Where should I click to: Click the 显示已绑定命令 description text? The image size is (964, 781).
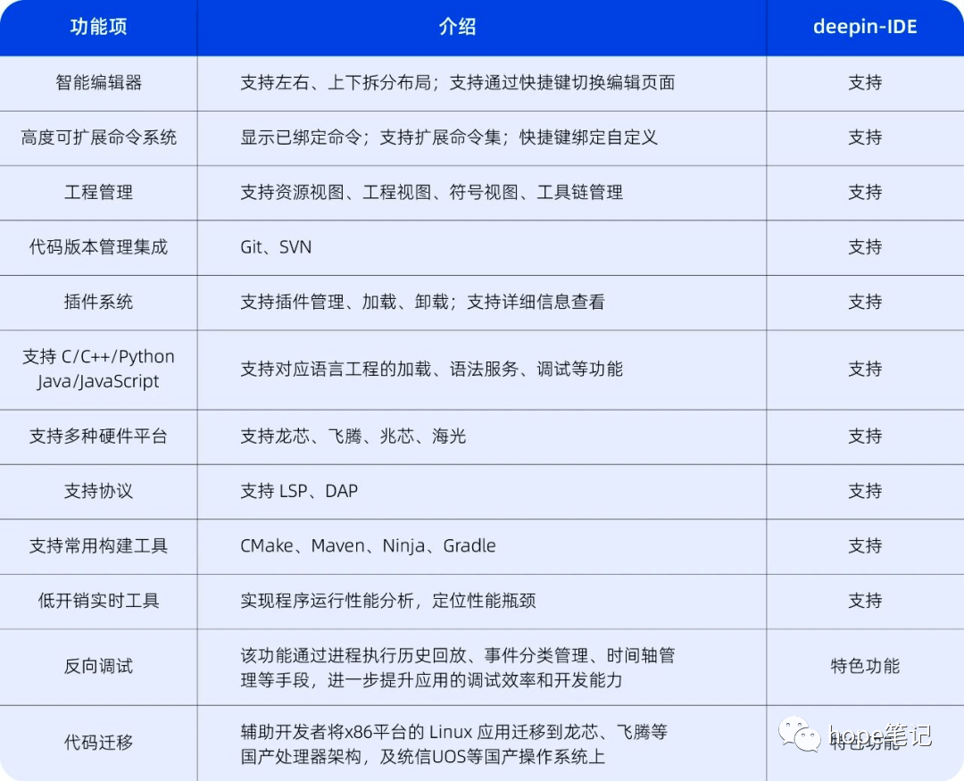(x=449, y=137)
